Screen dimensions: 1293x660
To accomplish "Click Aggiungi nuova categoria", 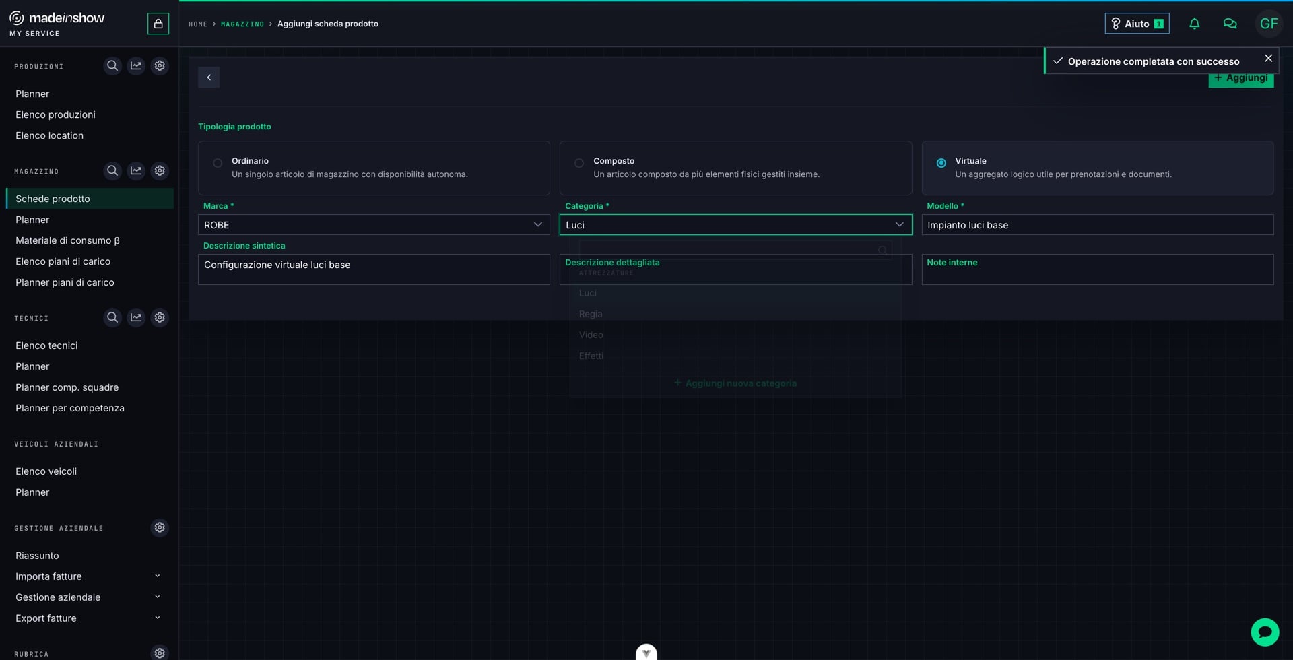I will pyautogui.click(x=735, y=383).
